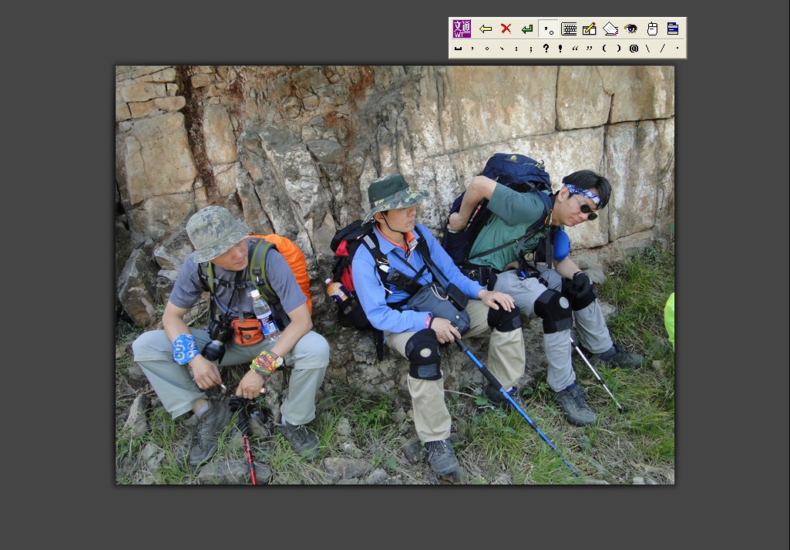This screenshot has width=790, height=550.
Task: Insert the closing parenthesis symbol
Action: [x=619, y=49]
